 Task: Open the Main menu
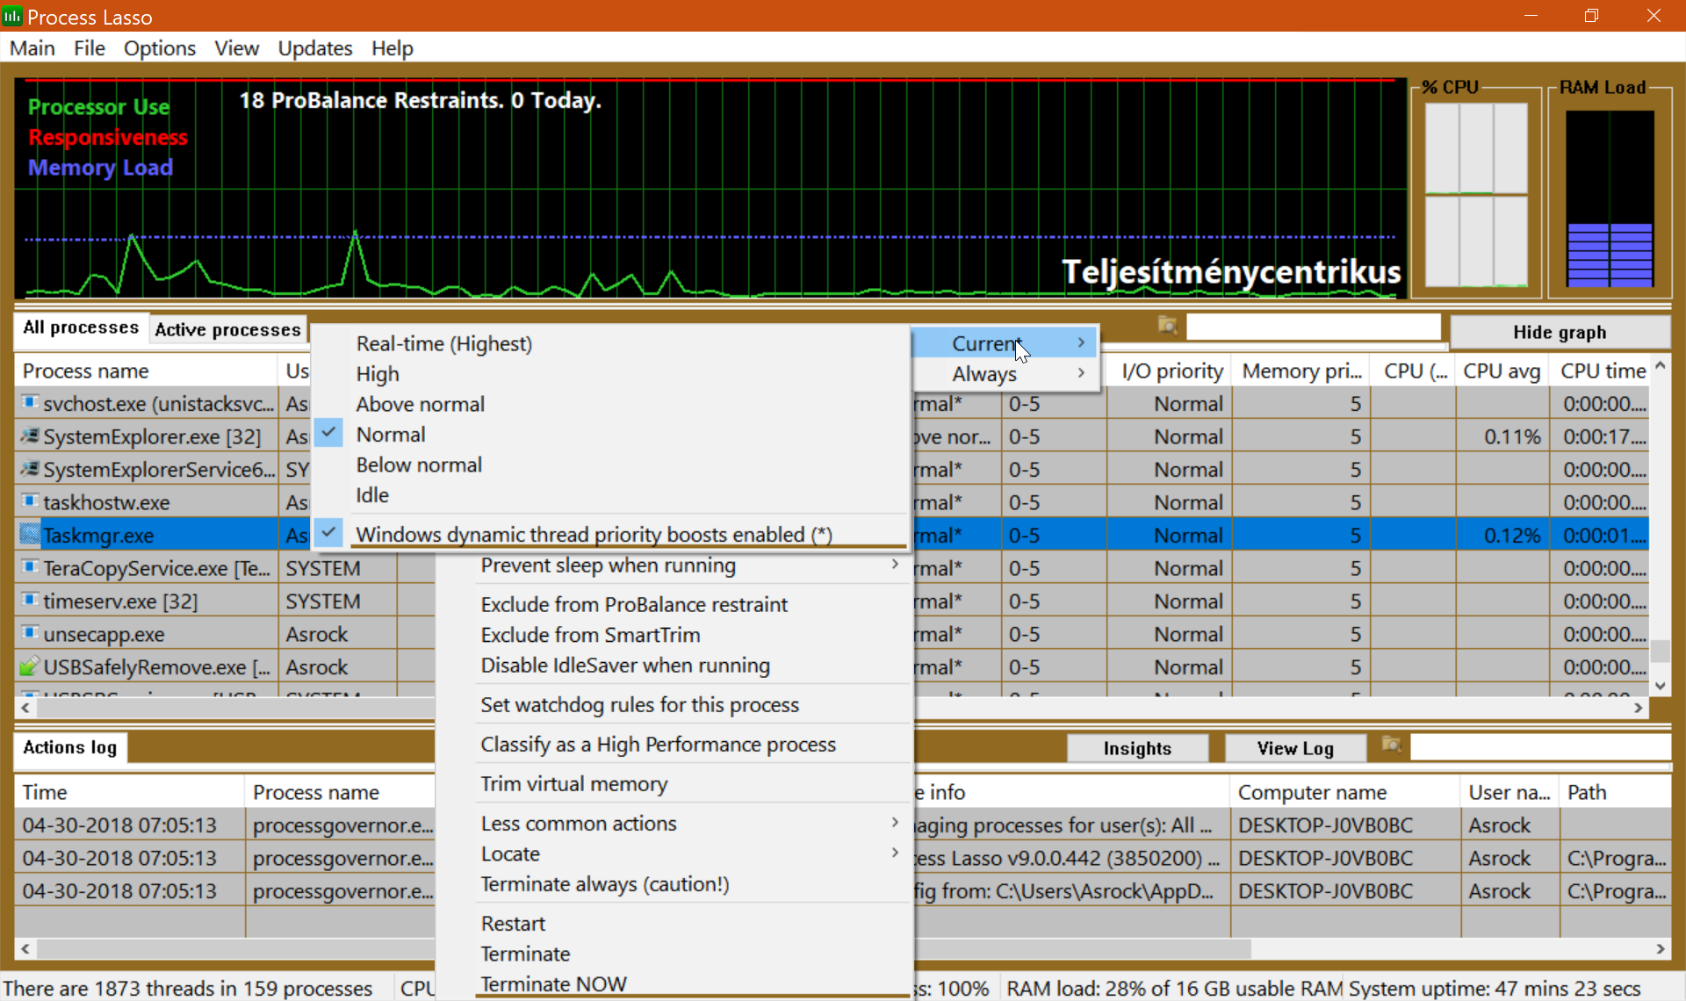point(32,48)
